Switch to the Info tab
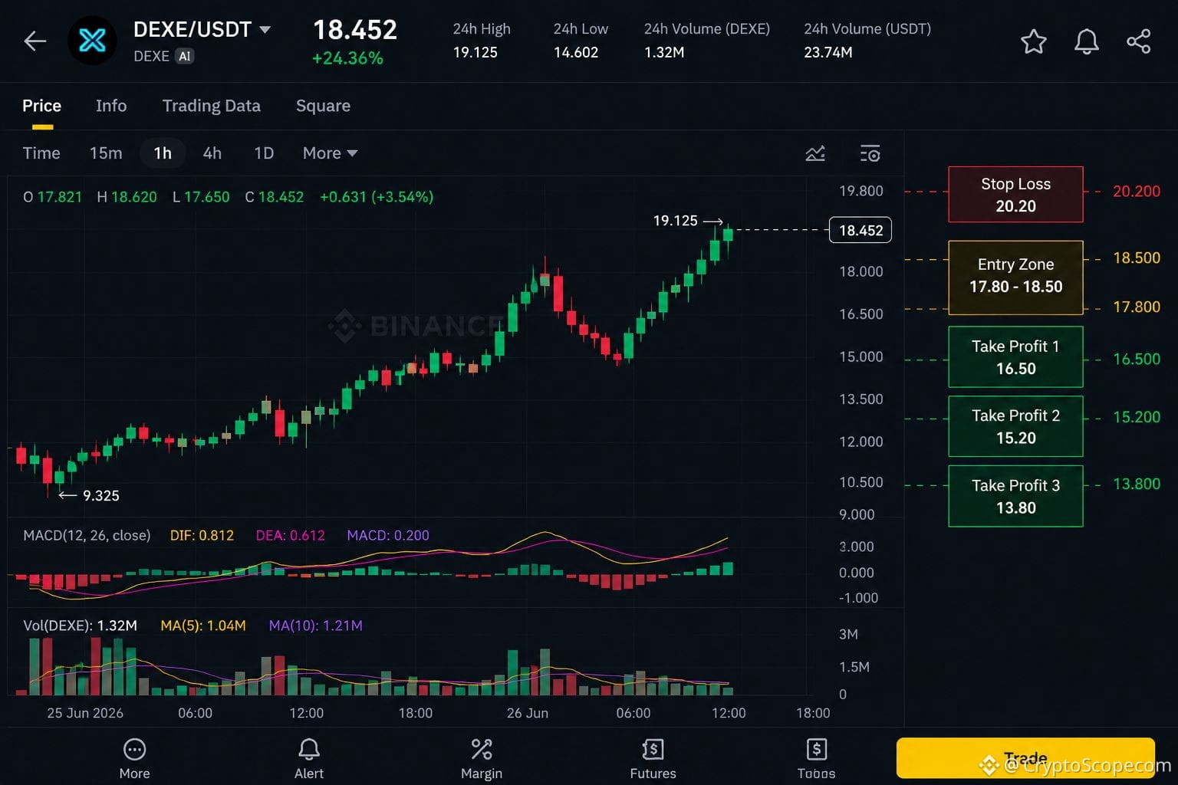This screenshot has width=1178, height=785. (111, 106)
